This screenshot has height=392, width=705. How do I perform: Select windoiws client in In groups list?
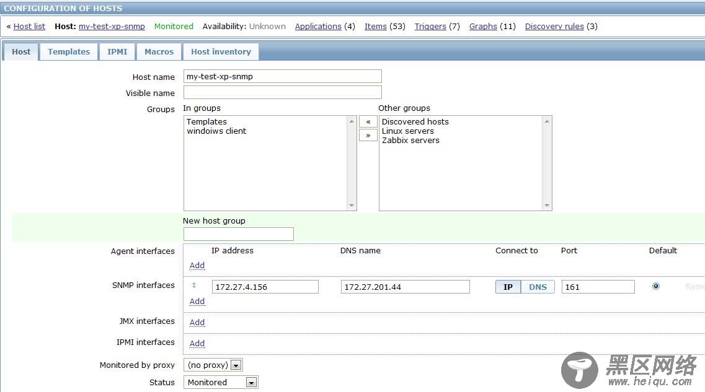pos(216,131)
